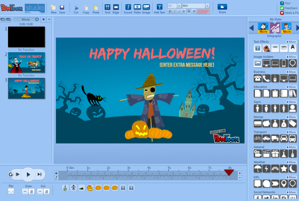This screenshot has width=299, height=201.
Task: Click play from current slide button
Action: coord(18,174)
